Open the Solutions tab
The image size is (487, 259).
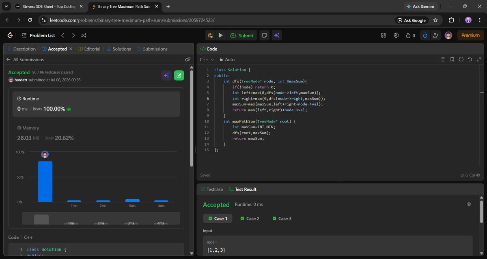(x=119, y=49)
